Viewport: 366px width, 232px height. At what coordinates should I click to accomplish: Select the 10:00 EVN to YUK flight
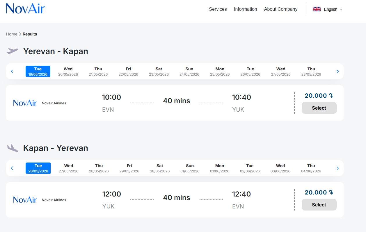coord(319,108)
